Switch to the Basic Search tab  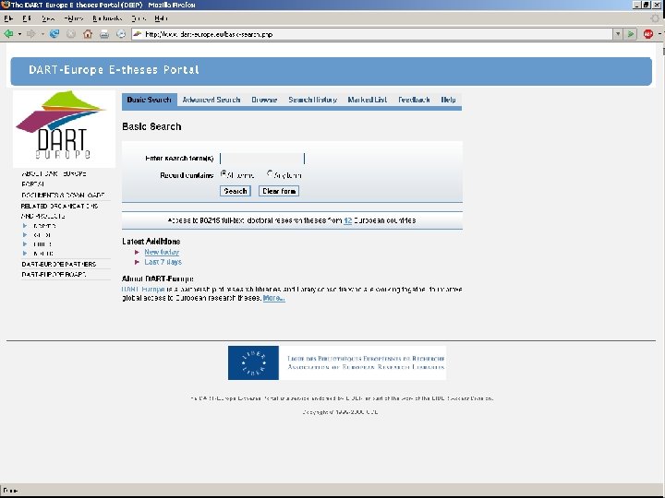tap(150, 100)
